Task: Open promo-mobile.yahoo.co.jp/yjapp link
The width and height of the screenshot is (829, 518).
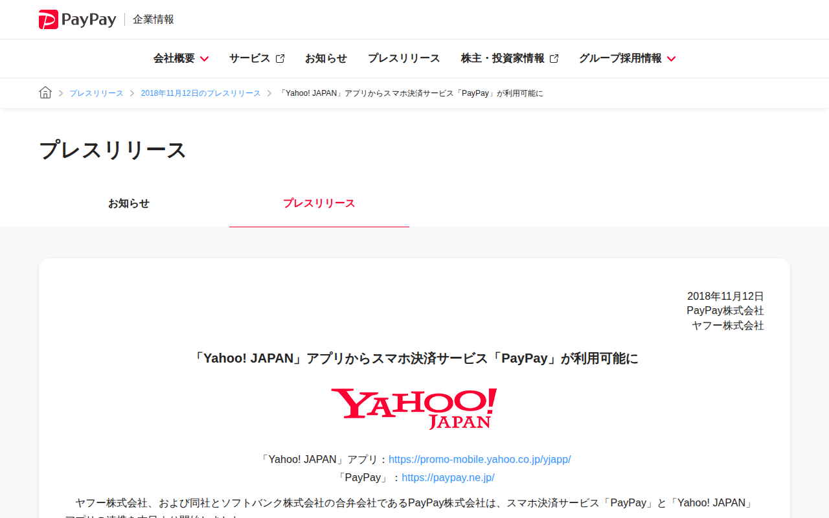Action: (x=480, y=459)
